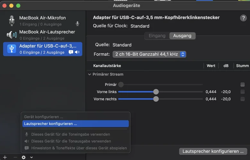Click the default input microphone indicator icon
The width and height of the screenshot is (250, 160).
click(77, 24)
